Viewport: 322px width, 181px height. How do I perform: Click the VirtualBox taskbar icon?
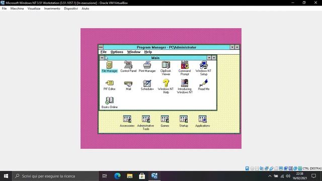click(x=154, y=176)
